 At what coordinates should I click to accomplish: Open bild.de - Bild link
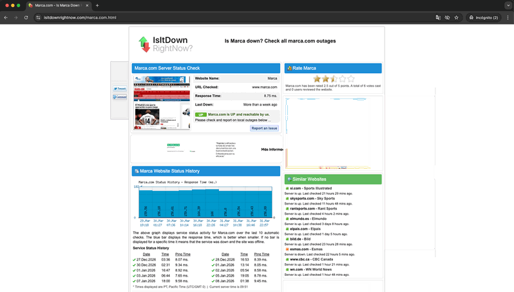click(x=300, y=239)
